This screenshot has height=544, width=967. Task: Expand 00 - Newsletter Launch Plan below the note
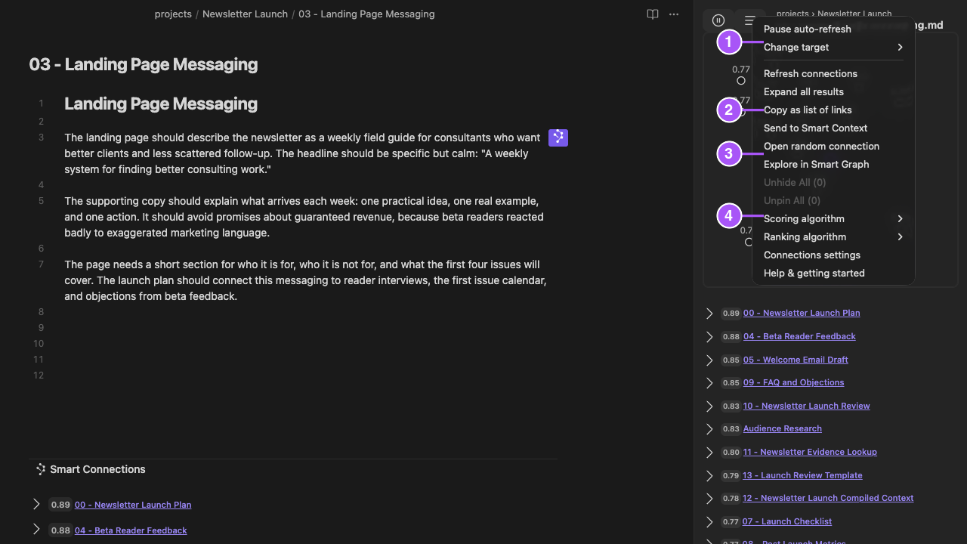tap(36, 504)
